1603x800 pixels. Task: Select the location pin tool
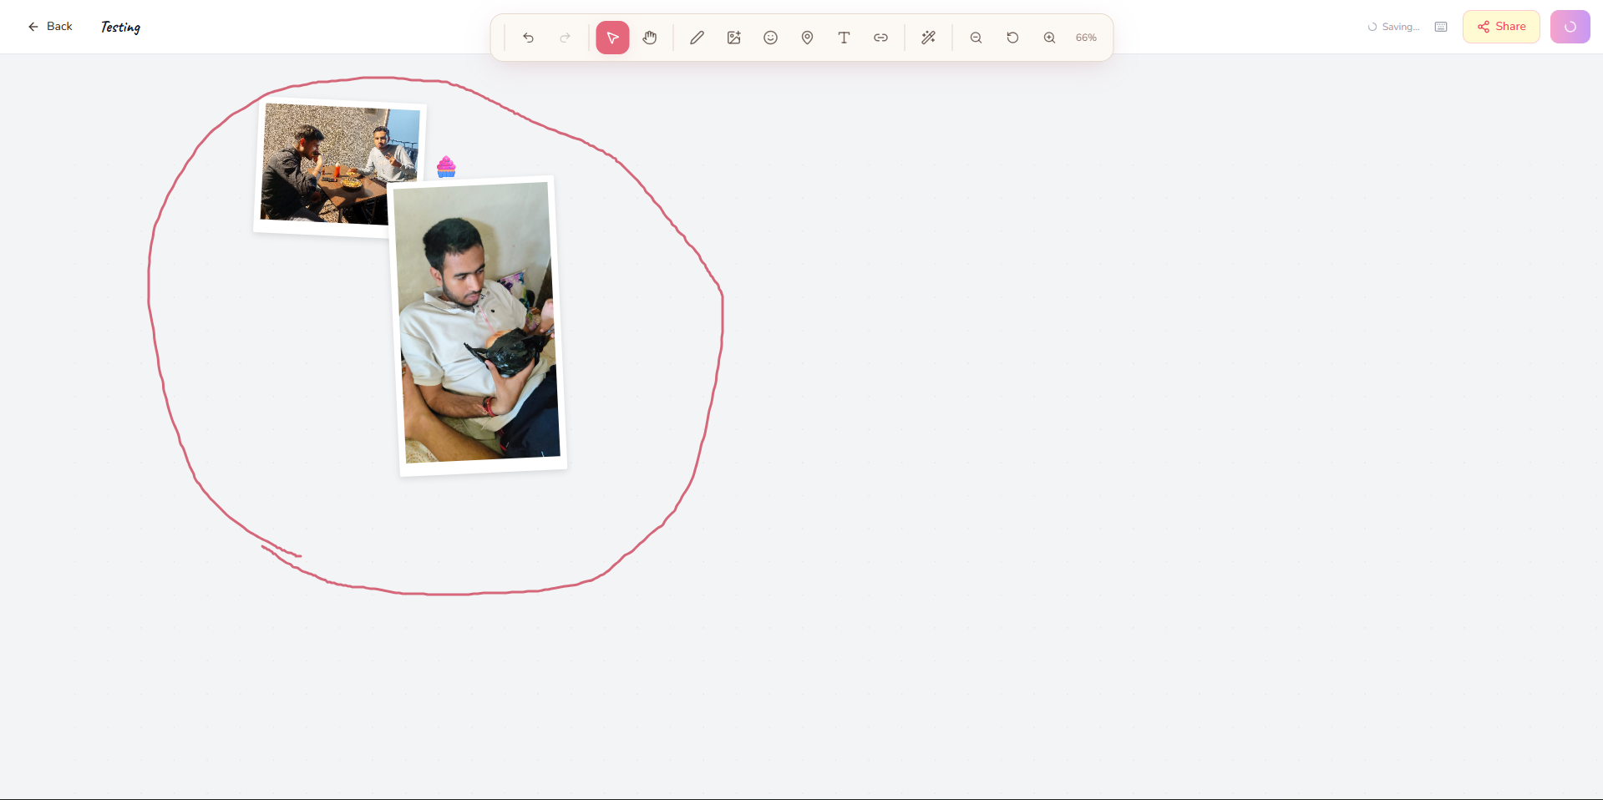806,38
